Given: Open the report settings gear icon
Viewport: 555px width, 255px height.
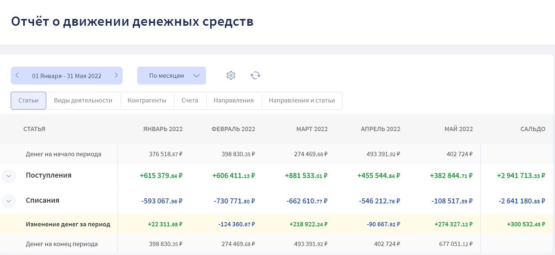Looking at the screenshot, I should (231, 76).
